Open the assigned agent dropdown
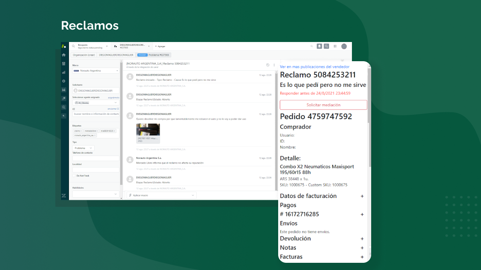This screenshot has width=481, height=270. [x=96, y=103]
